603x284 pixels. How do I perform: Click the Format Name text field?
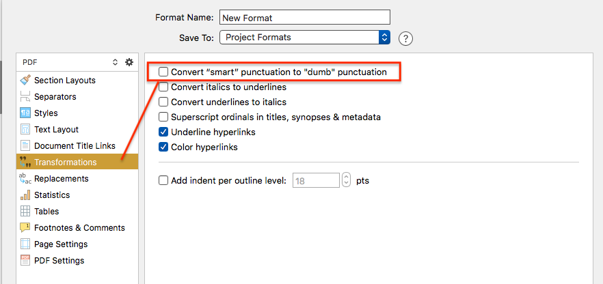(305, 17)
